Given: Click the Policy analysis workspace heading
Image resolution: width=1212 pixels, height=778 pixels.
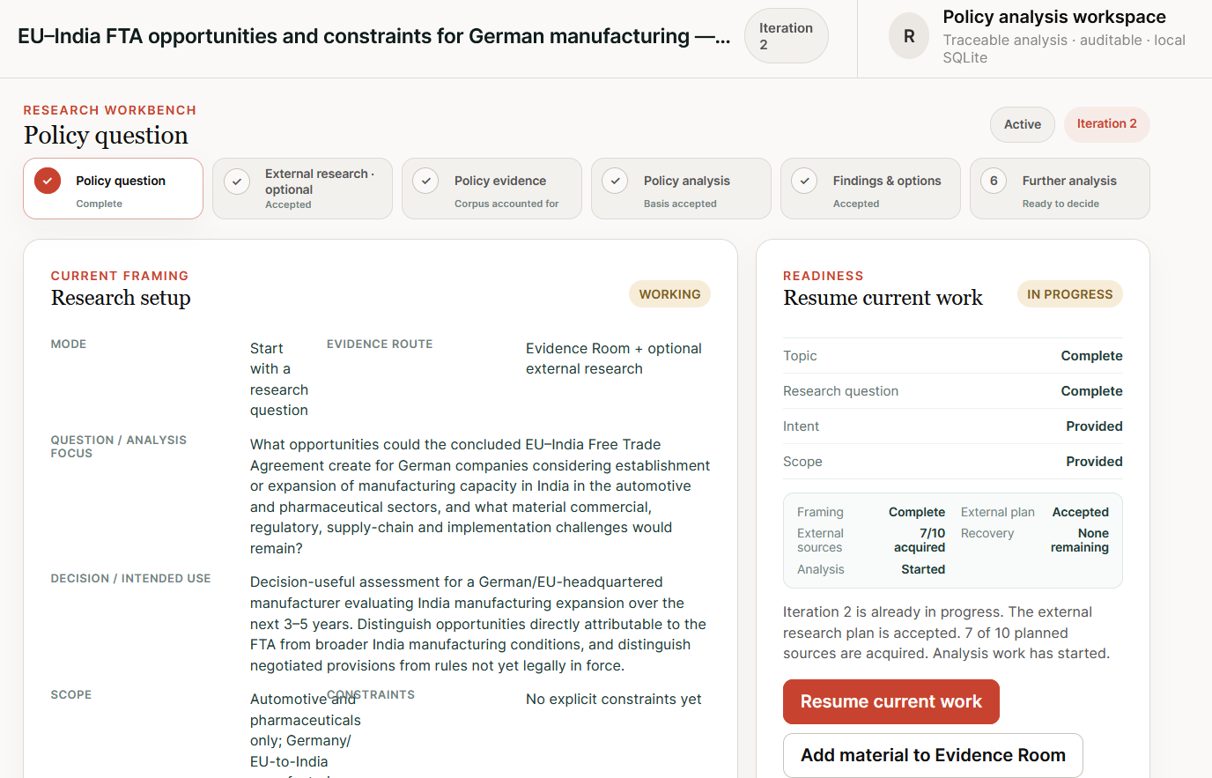Looking at the screenshot, I should [1054, 17].
